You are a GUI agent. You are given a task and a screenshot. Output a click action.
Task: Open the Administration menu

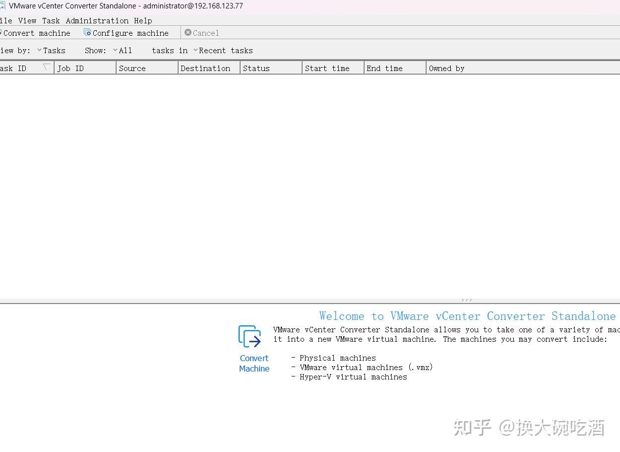tap(97, 20)
